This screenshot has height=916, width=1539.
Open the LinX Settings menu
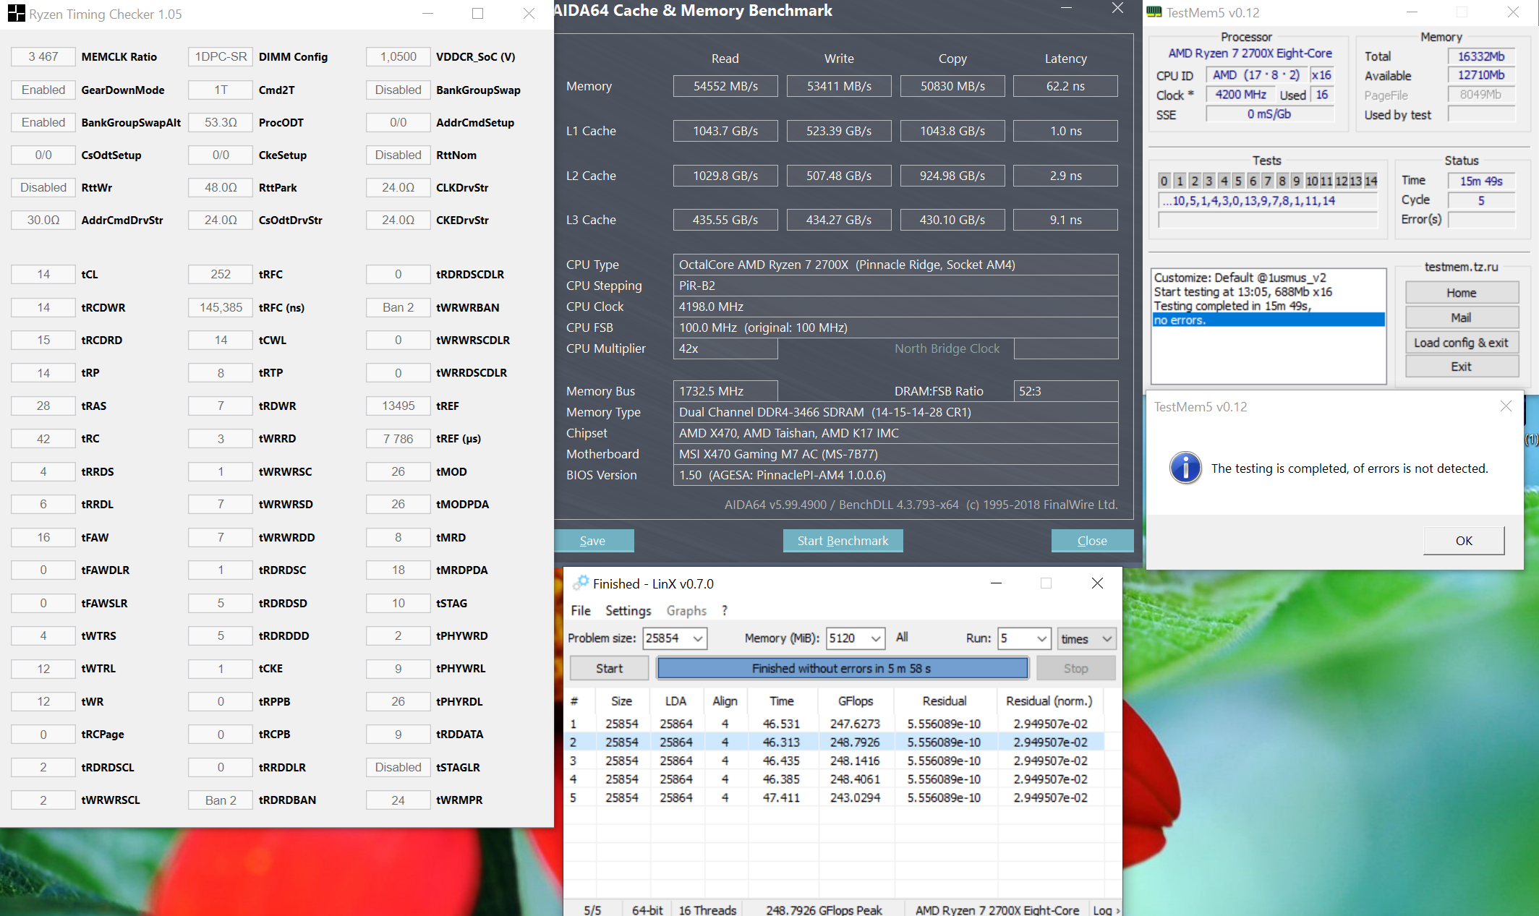click(x=628, y=610)
